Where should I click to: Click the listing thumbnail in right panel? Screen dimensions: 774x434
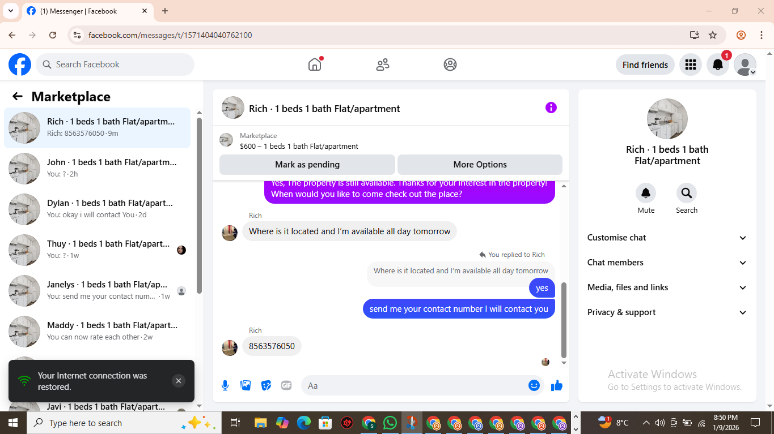667,119
